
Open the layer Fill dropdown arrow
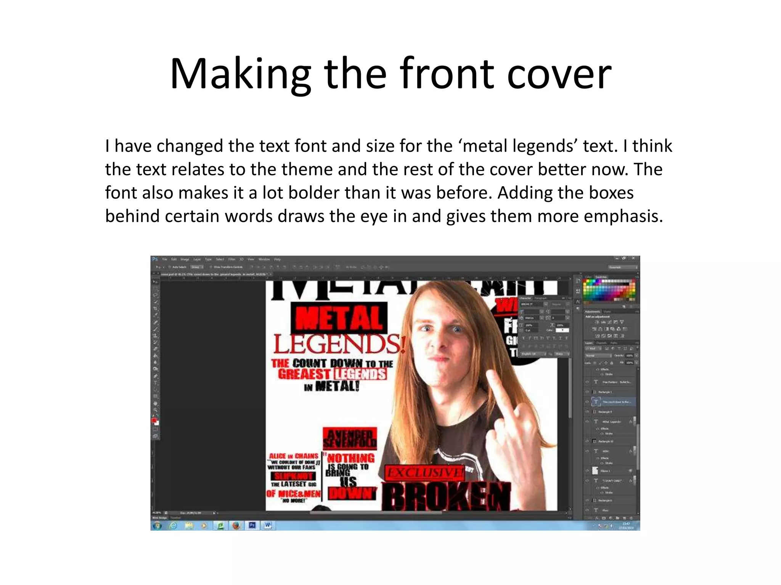click(636, 363)
